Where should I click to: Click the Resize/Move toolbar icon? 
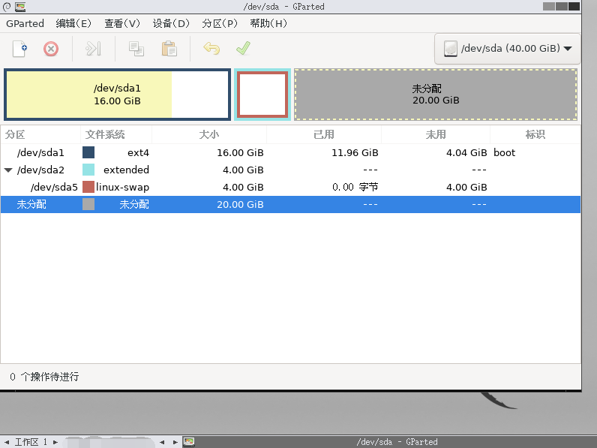pos(93,49)
